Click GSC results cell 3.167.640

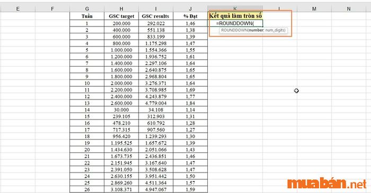156,163
